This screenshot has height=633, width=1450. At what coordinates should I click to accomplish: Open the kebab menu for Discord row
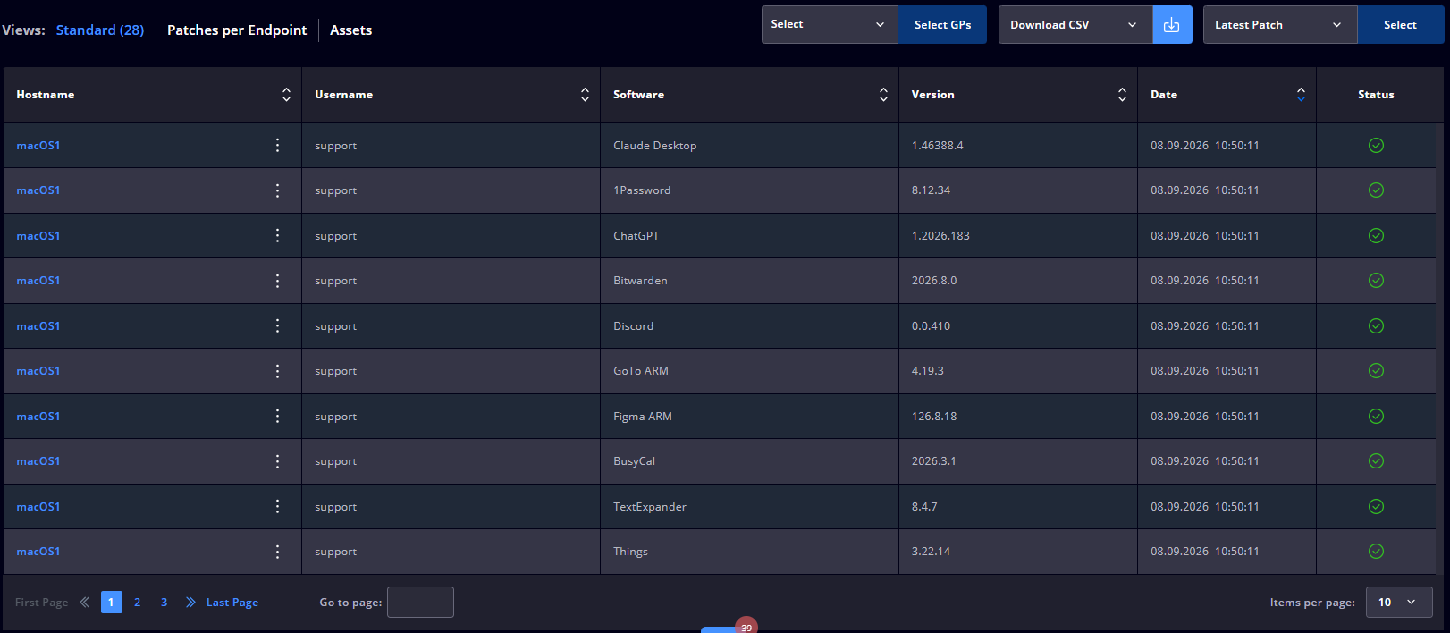[x=277, y=325]
